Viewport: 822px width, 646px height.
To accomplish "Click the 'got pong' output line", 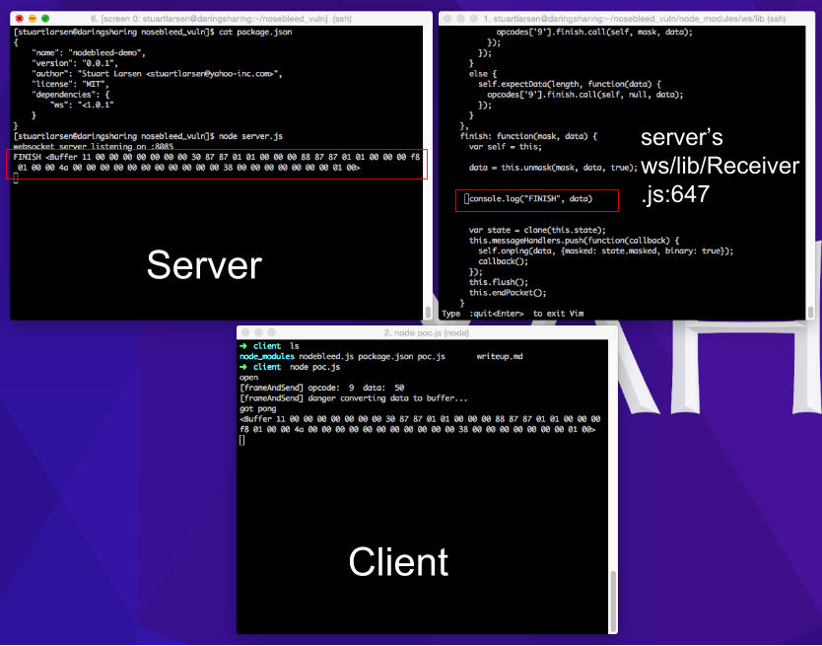I will tap(258, 408).
